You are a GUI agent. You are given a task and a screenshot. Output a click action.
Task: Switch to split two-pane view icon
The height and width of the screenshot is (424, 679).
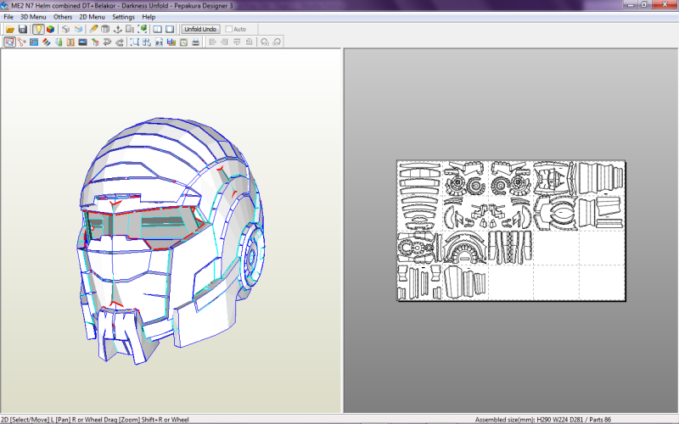(157, 29)
